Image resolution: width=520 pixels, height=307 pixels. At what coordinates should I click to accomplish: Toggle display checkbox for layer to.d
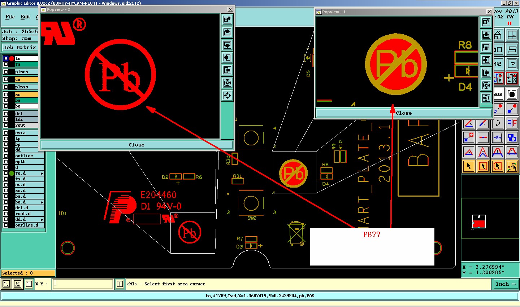6,173
